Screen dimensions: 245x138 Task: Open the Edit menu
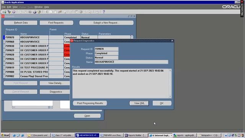tap(9, 7)
